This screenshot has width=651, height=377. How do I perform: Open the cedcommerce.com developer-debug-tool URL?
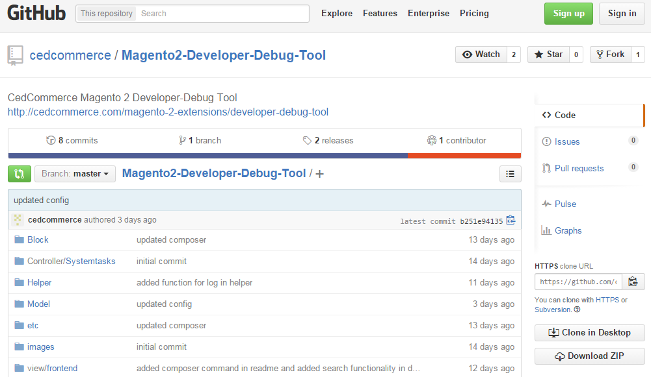168,112
